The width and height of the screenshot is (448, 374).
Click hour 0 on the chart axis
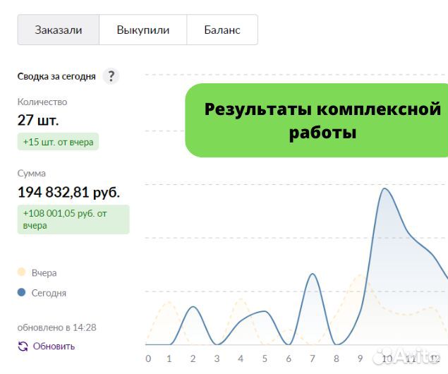148,358
